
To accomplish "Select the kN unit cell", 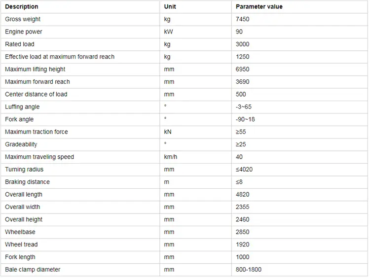I will [x=168, y=132].
